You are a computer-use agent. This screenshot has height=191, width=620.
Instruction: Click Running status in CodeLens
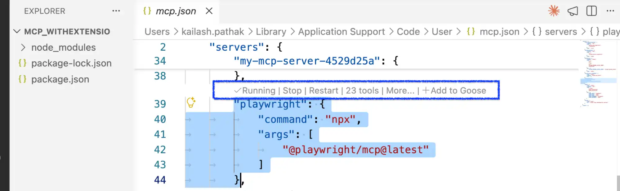pyautogui.click(x=255, y=91)
